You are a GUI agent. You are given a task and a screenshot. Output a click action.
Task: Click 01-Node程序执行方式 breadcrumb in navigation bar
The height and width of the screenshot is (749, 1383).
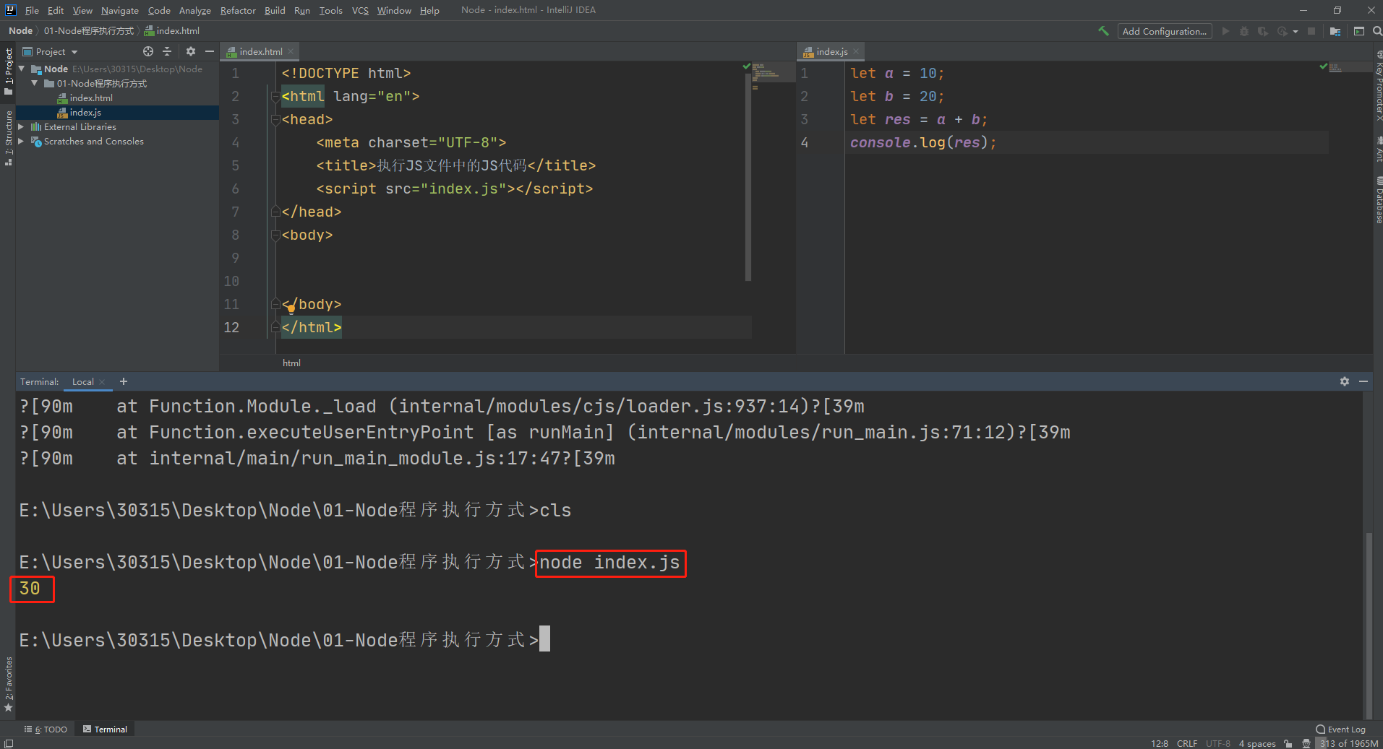coord(89,30)
